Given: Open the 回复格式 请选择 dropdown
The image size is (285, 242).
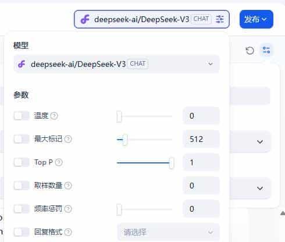Looking at the screenshot, I should [x=168, y=232].
